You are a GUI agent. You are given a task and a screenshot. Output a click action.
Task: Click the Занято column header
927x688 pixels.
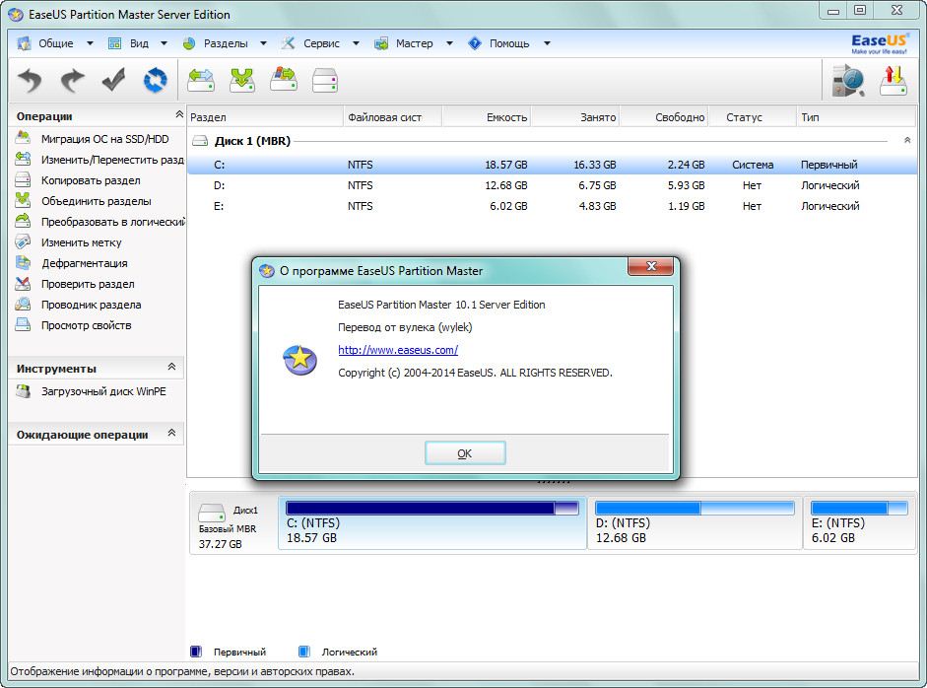(x=574, y=117)
